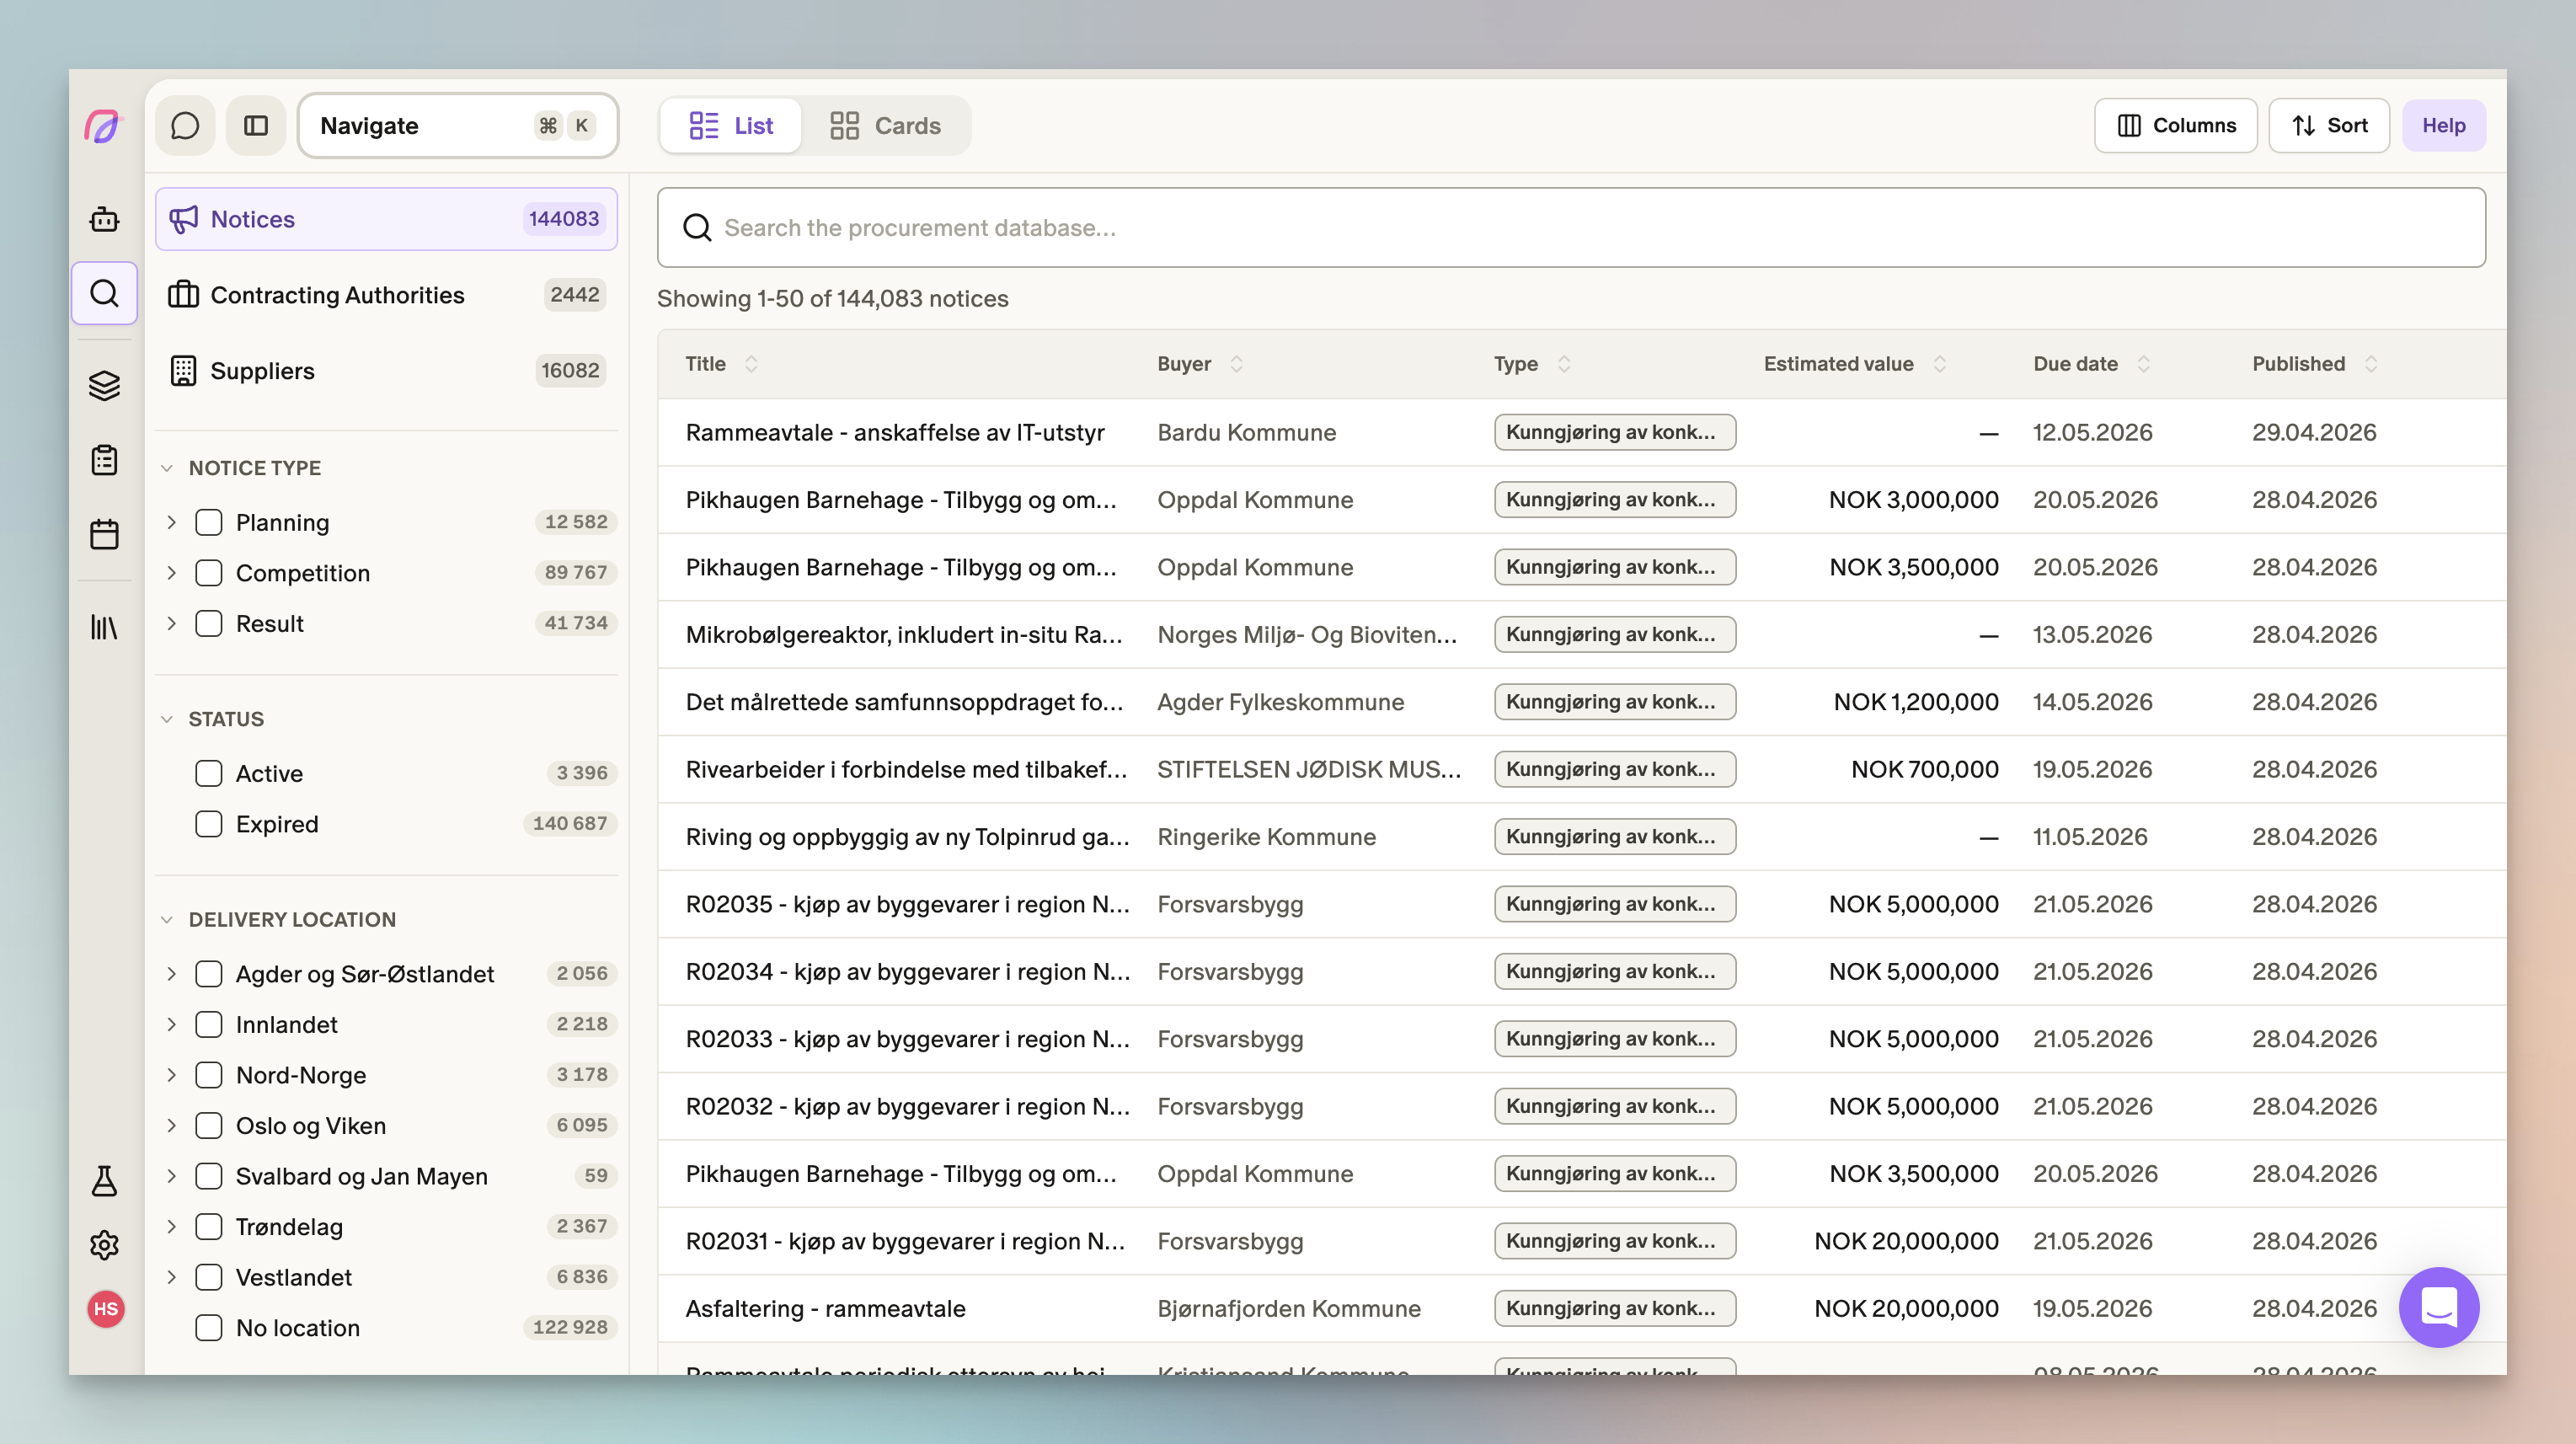Sort by Title column arrows
This screenshot has width=2576, height=1444.
[751, 364]
